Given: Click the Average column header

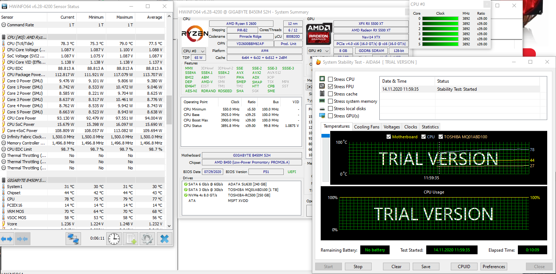Looking at the screenshot, I should coord(150,17).
